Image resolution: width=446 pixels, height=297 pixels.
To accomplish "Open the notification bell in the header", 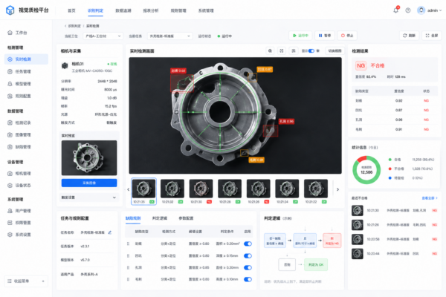I will [395, 10].
